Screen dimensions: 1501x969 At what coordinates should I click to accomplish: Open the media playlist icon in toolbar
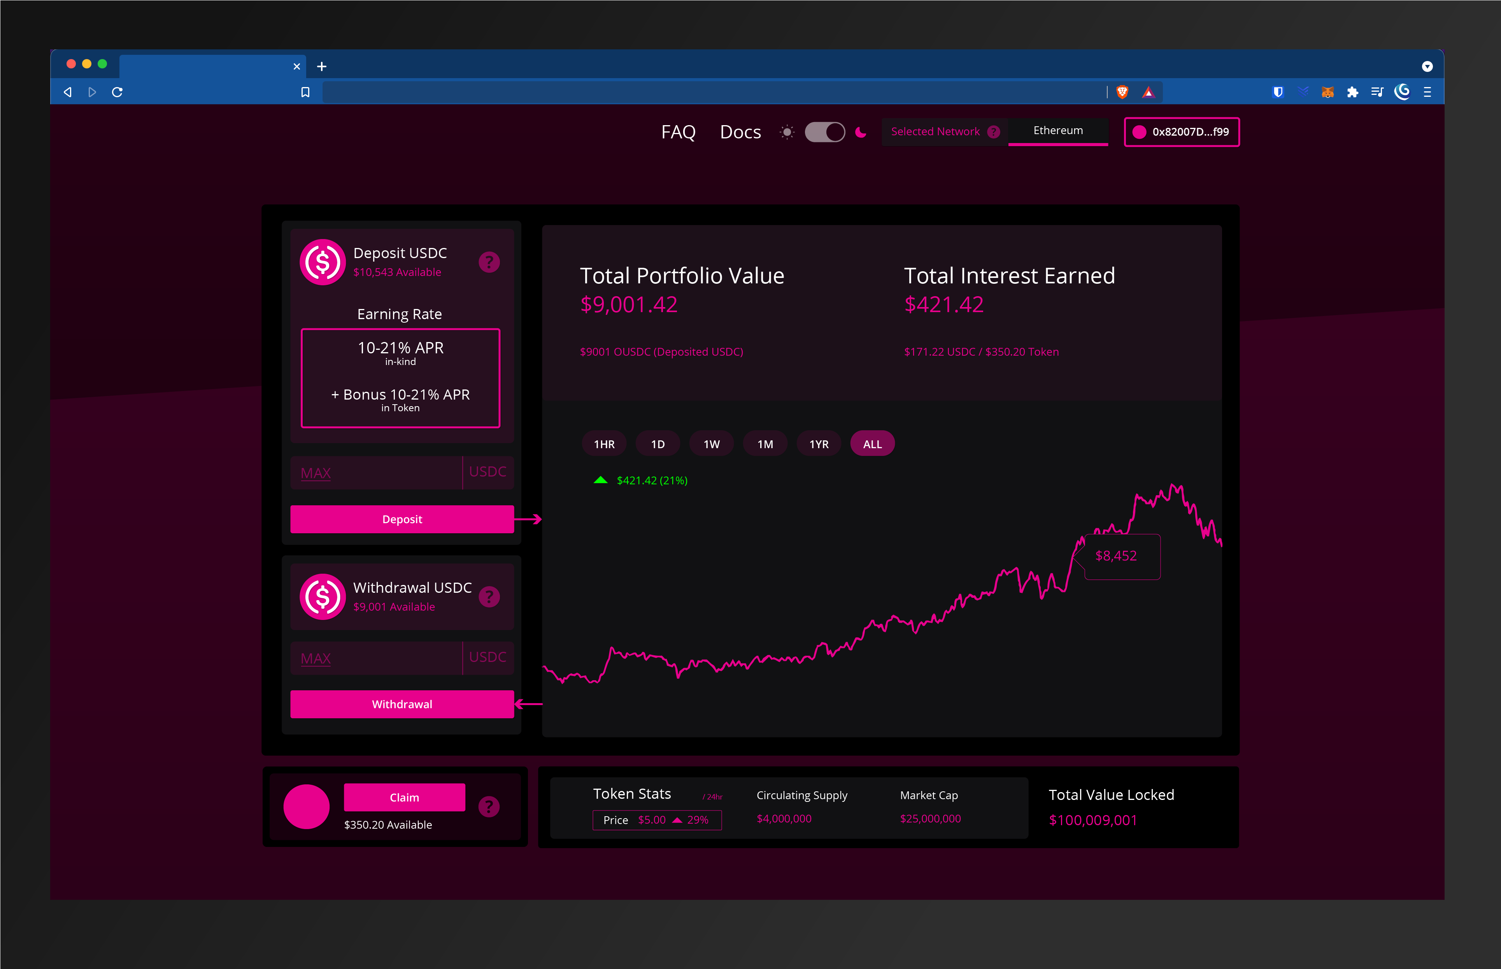tap(1377, 93)
